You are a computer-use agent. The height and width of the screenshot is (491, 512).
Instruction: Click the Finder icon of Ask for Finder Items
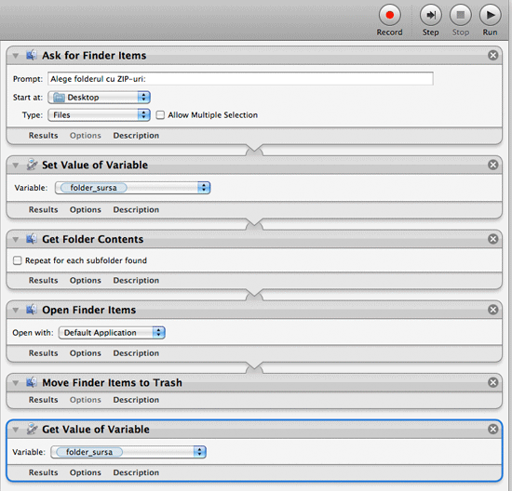[x=32, y=55]
